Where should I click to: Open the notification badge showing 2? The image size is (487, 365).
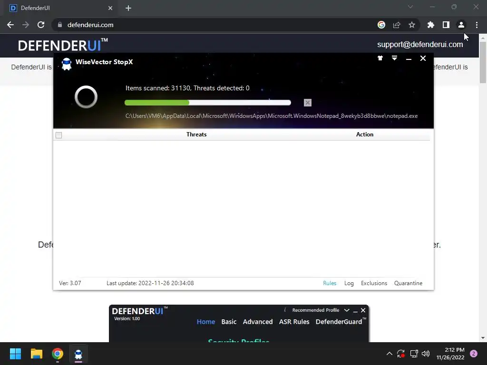[x=474, y=354]
